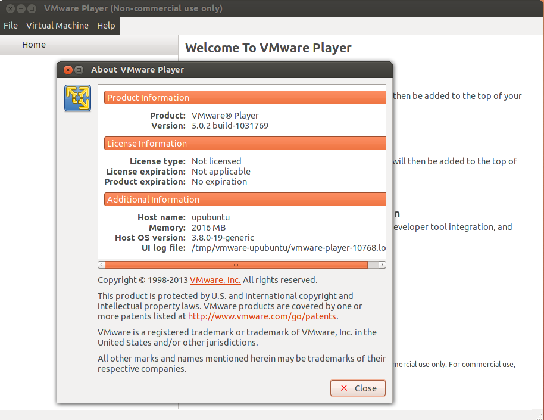
Task: Open the Help menu
Action: [106, 26]
